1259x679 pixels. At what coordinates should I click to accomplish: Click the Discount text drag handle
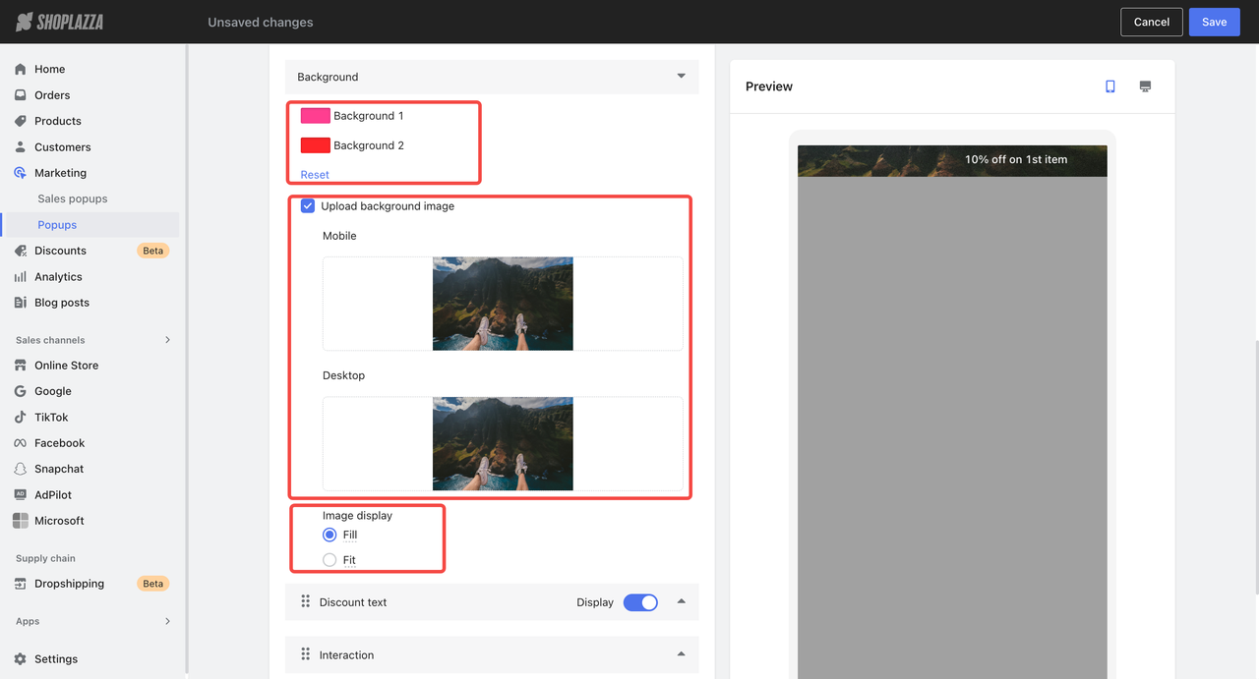(x=305, y=602)
